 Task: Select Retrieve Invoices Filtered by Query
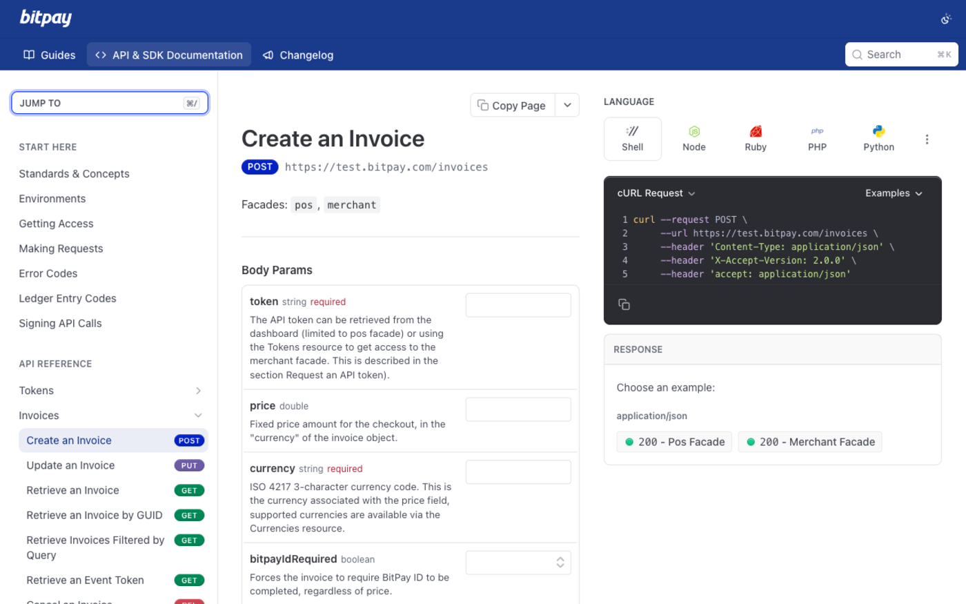pyautogui.click(x=113, y=547)
